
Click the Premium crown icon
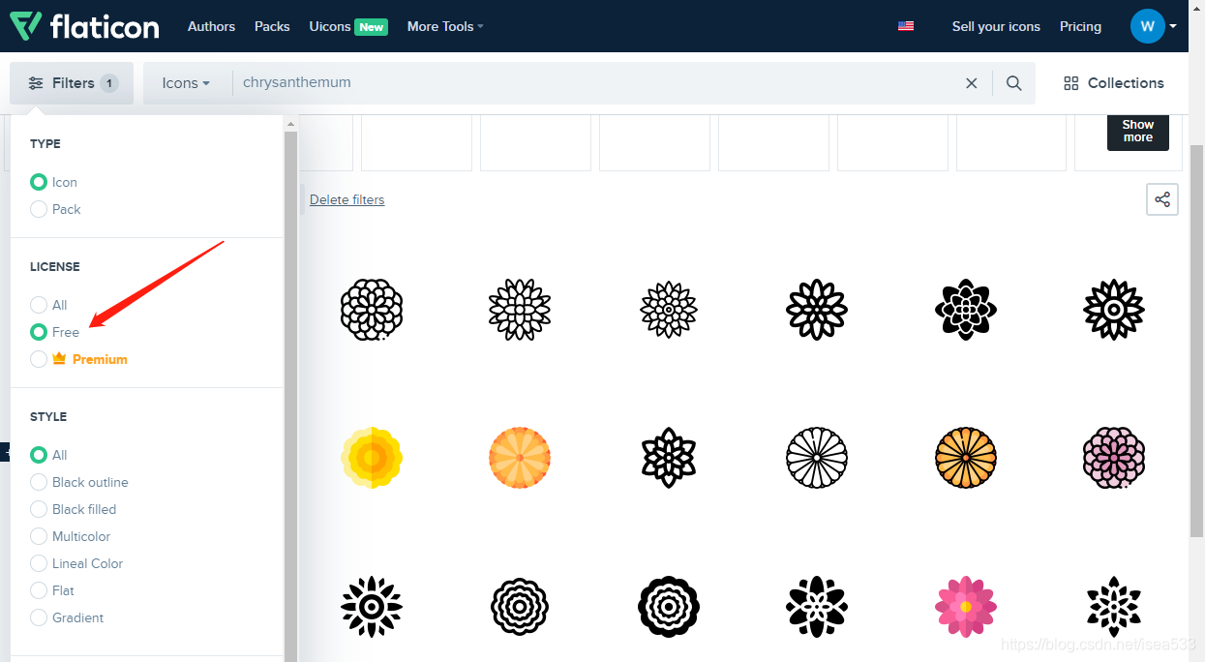click(x=59, y=359)
